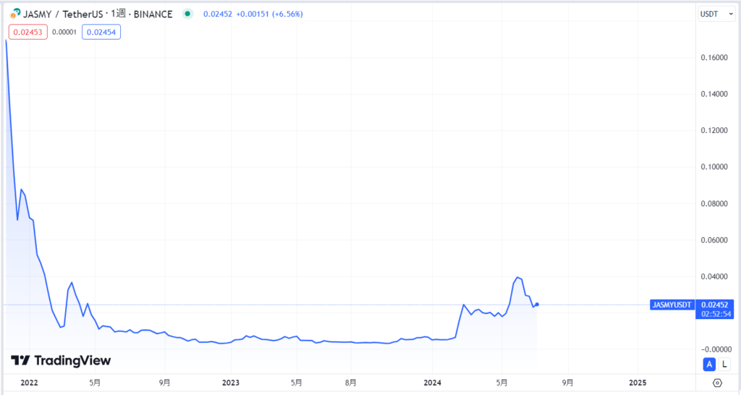Image resolution: width=741 pixels, height=395 pixels.
Task: Click the 9月 label before 2025
Action: pos(567,383)
